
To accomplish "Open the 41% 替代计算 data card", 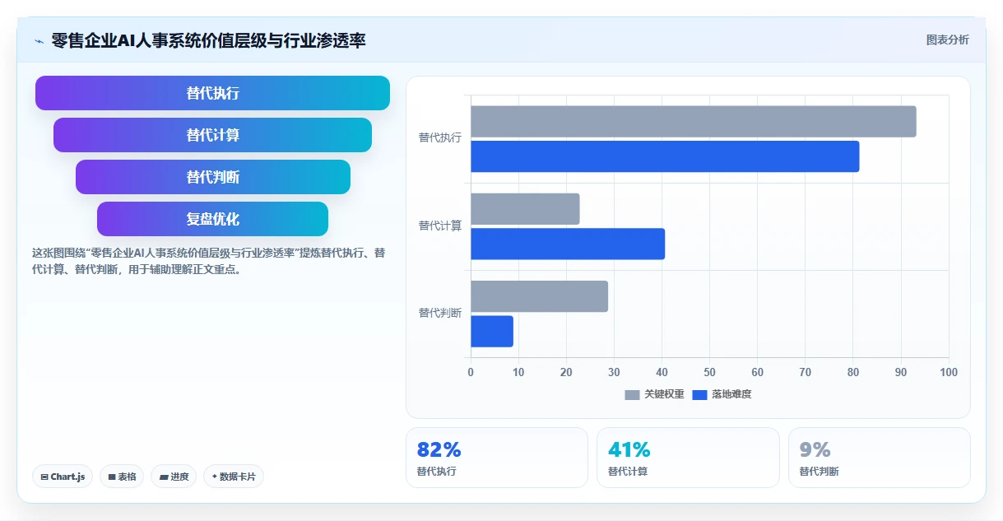I will tap(688, 458).
